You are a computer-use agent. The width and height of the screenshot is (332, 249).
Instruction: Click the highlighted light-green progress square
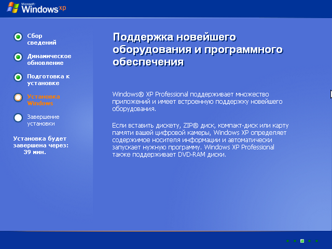pos(302,241)
